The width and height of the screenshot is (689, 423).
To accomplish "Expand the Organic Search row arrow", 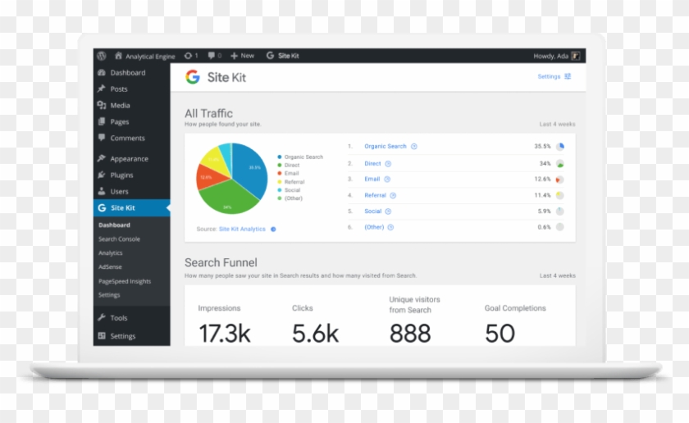I will tap(414, 147).
